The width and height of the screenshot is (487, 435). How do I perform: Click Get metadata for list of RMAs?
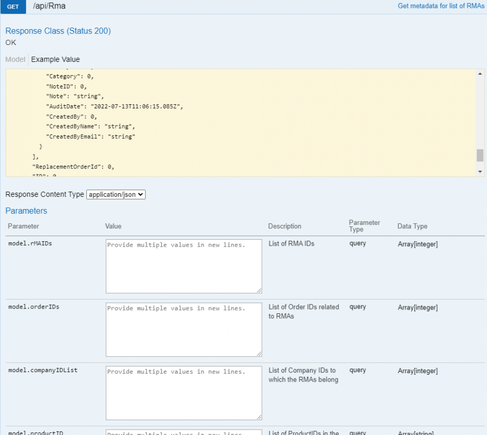click(441, 6)
